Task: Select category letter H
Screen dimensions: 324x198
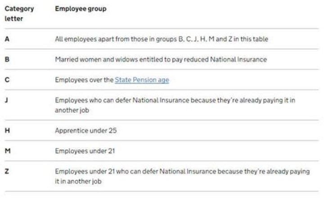Action: pos(7,130)
